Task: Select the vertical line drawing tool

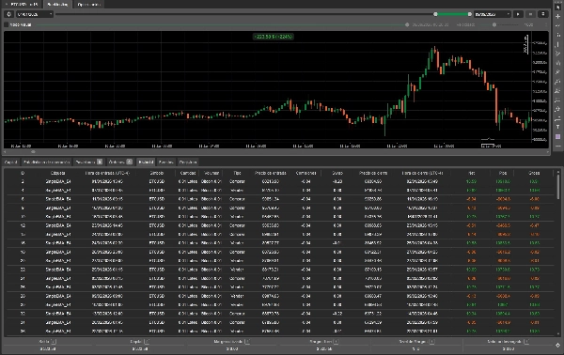Action: [557, 44]
